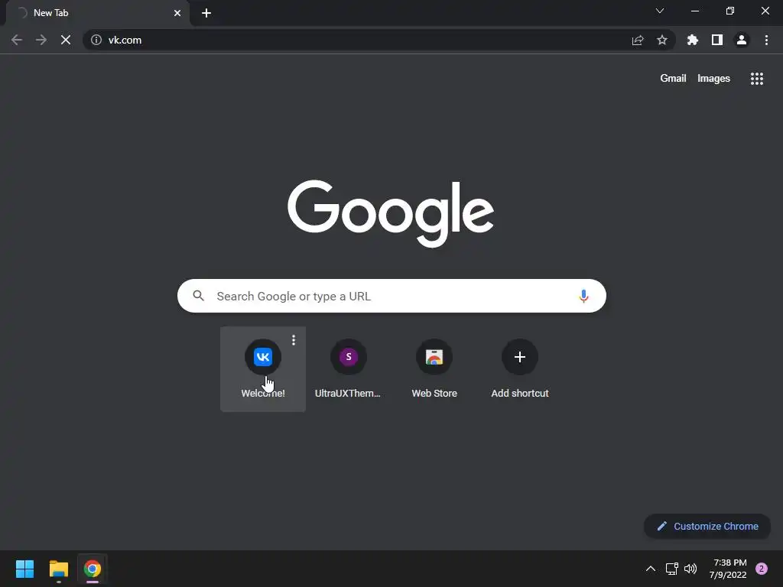Open the Images link
783x587 pixels.
coord(713,79)
